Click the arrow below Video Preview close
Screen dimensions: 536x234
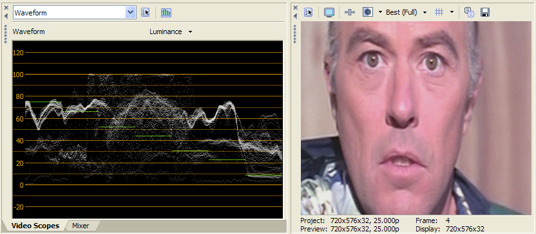pos(296,16)
